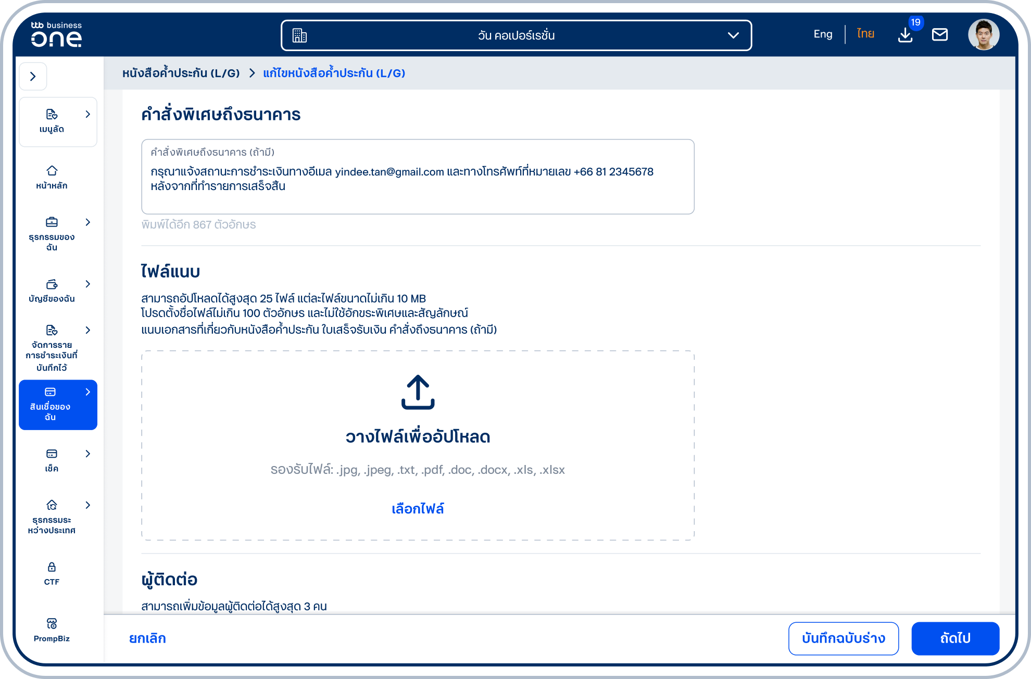Open ธุรกรรมของฉัน briefcase icon
Image resolution: width=1031 pixels, height=679 pixels.
(52, 222)
